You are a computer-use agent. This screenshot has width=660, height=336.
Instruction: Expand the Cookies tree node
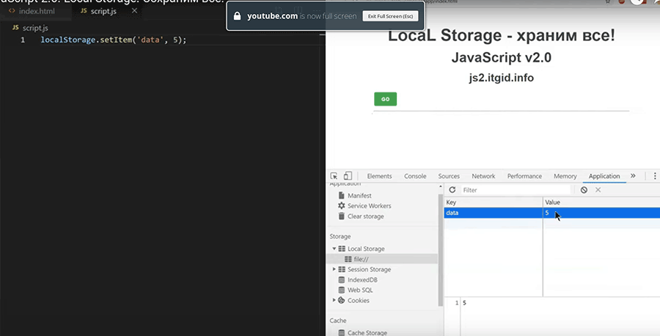[334, 300]
